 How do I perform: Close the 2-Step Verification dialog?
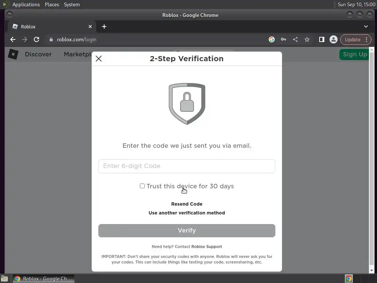[99, 59]
